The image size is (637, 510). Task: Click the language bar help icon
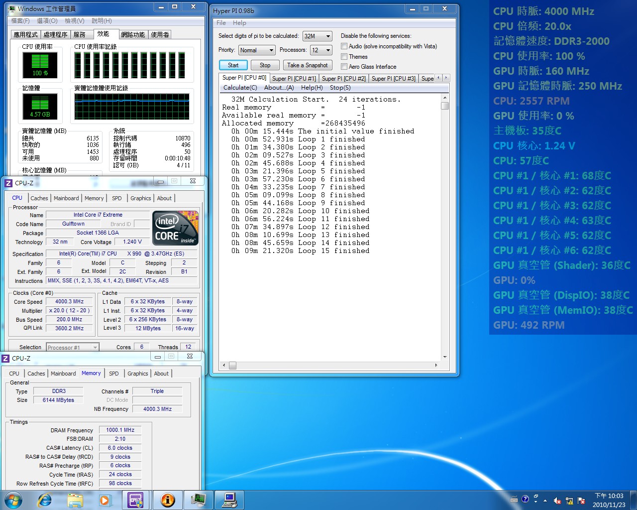click(525, 499)
